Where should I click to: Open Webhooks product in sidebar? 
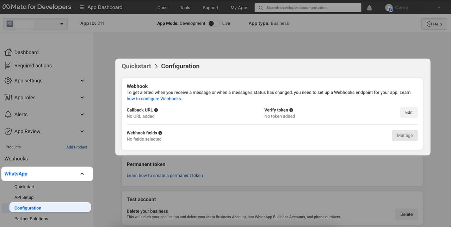point(16,159)
